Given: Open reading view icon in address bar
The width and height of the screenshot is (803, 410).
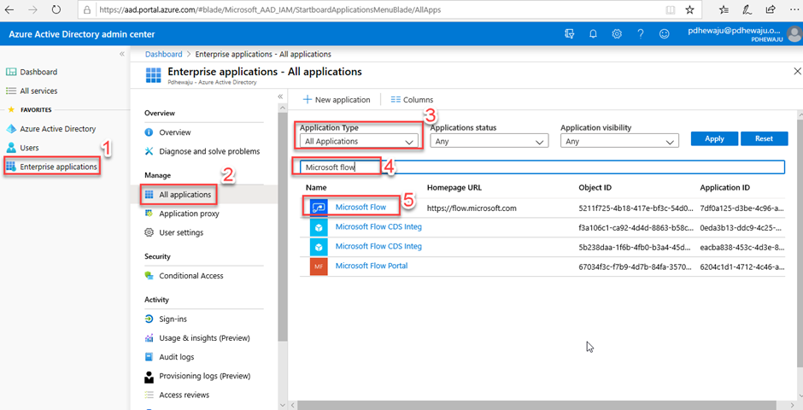Looking at the screenshot, I should [x=670, y=9].
